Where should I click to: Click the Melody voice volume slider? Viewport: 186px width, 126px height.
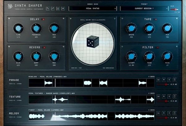(x=163, y=118)
